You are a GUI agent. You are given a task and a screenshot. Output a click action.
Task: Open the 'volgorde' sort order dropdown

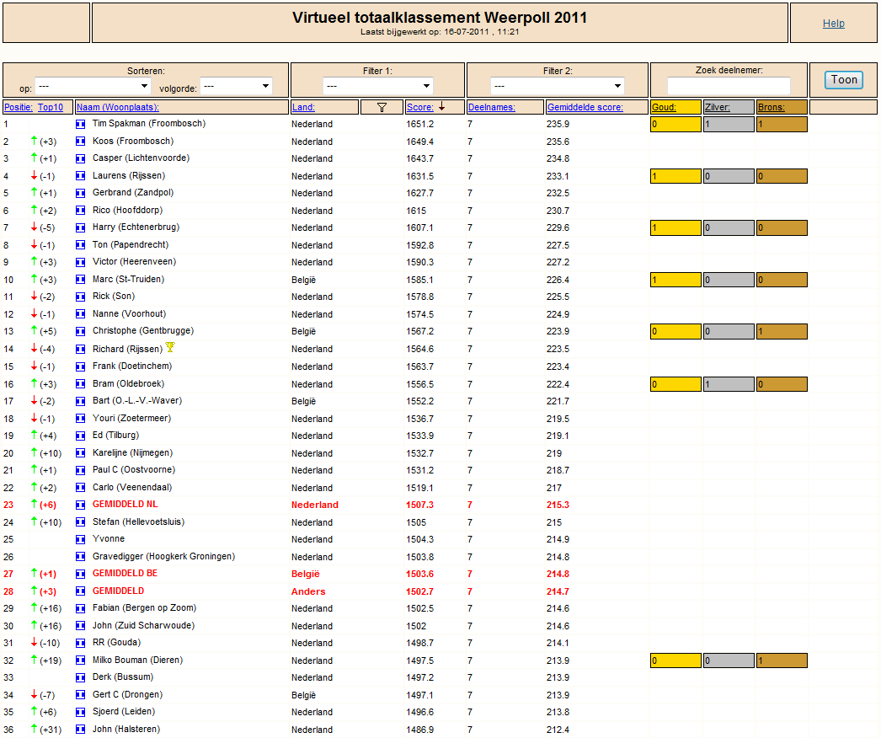(x=236, y=86)
